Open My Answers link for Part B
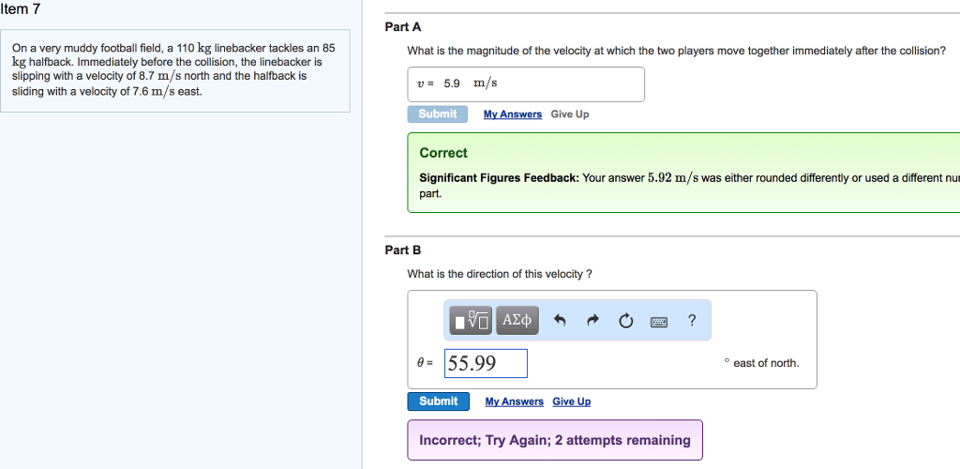Viewport: 960px width, 469px height. click(515, 401)
